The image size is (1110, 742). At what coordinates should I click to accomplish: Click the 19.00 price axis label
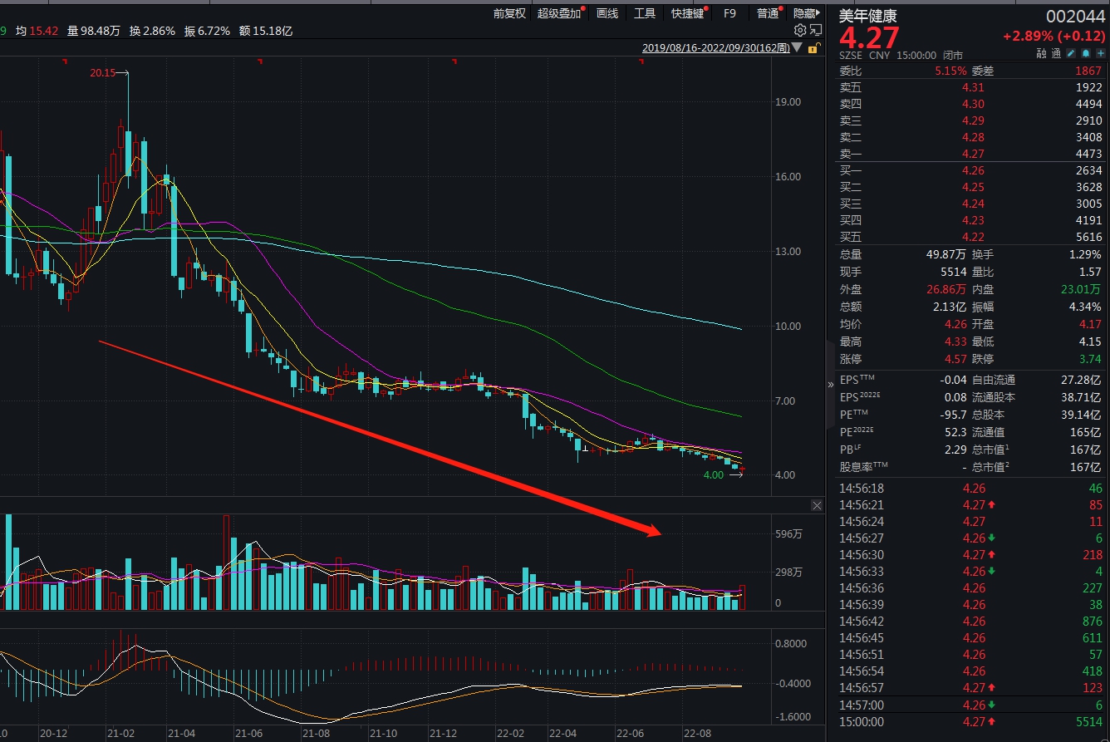(788, 101)
